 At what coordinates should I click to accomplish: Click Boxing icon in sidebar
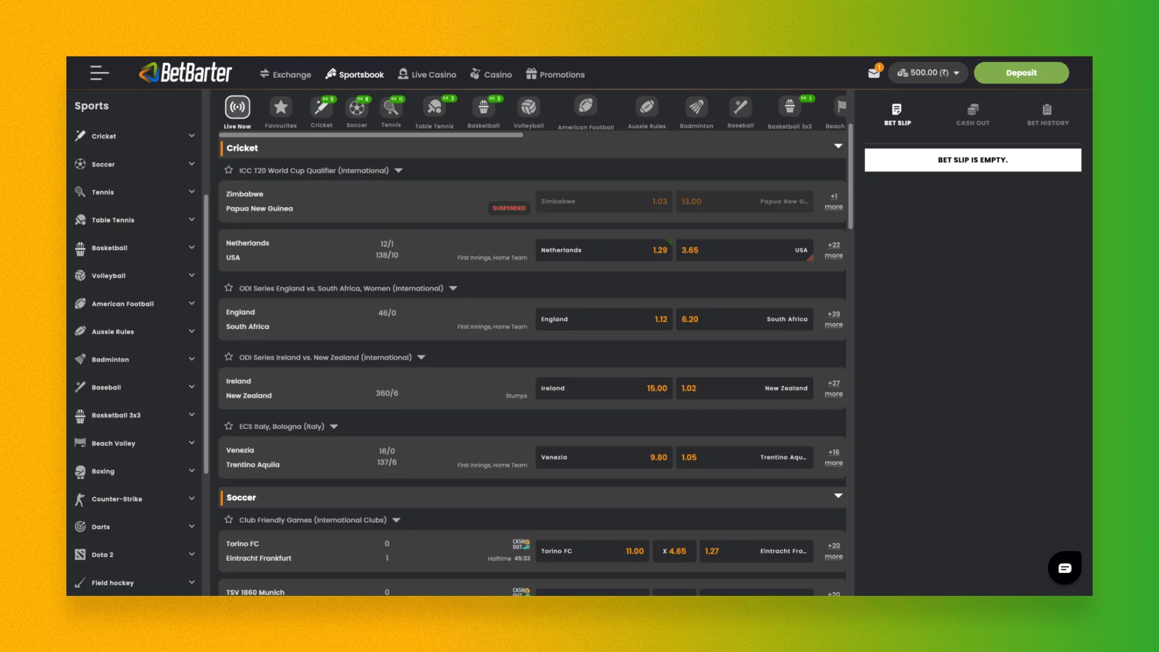pos(80,471)
